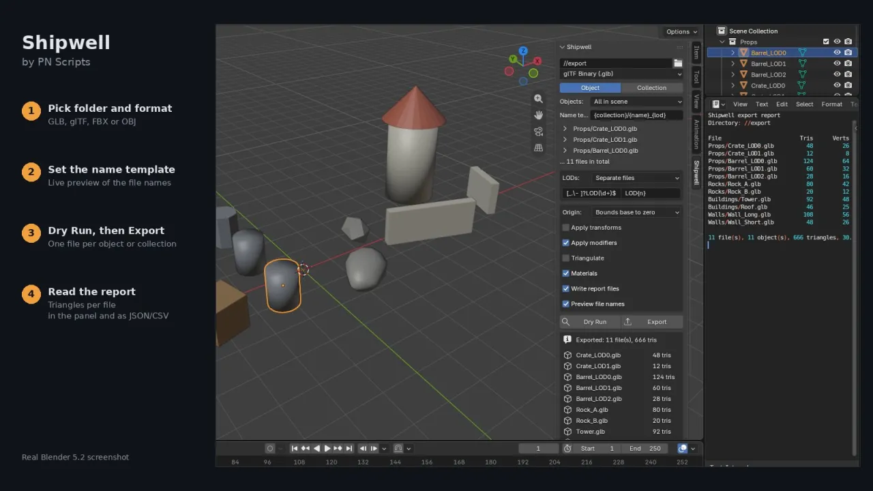
Task: Click Scene Collection icon in outliner
Action: [722, 31]
